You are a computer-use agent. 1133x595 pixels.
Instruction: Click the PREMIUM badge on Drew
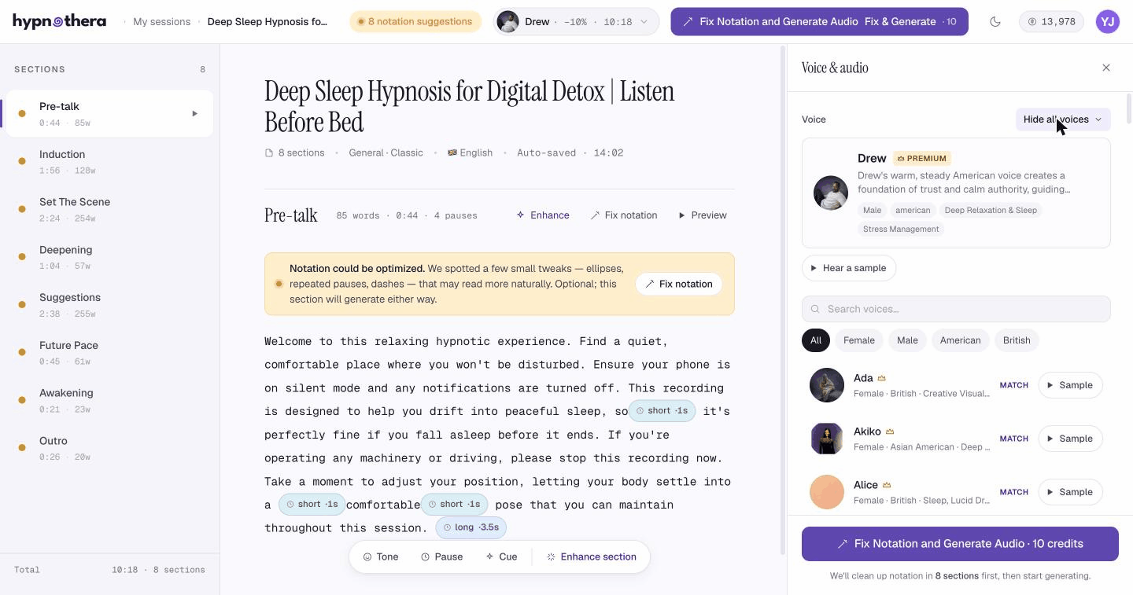(922, 158)
